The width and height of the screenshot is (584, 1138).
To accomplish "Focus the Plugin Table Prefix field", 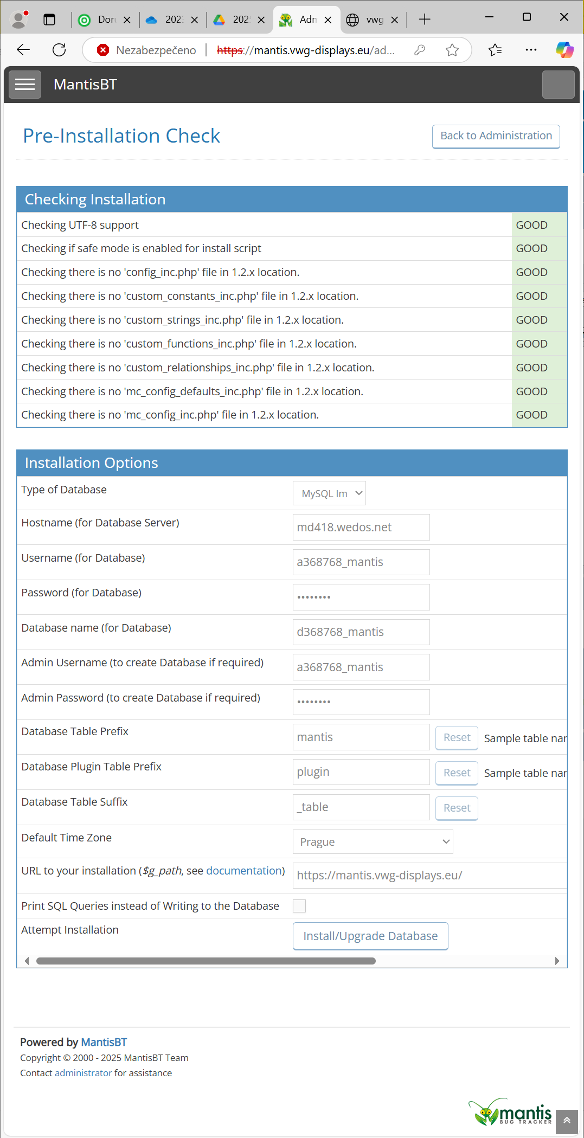I will 361,772.
